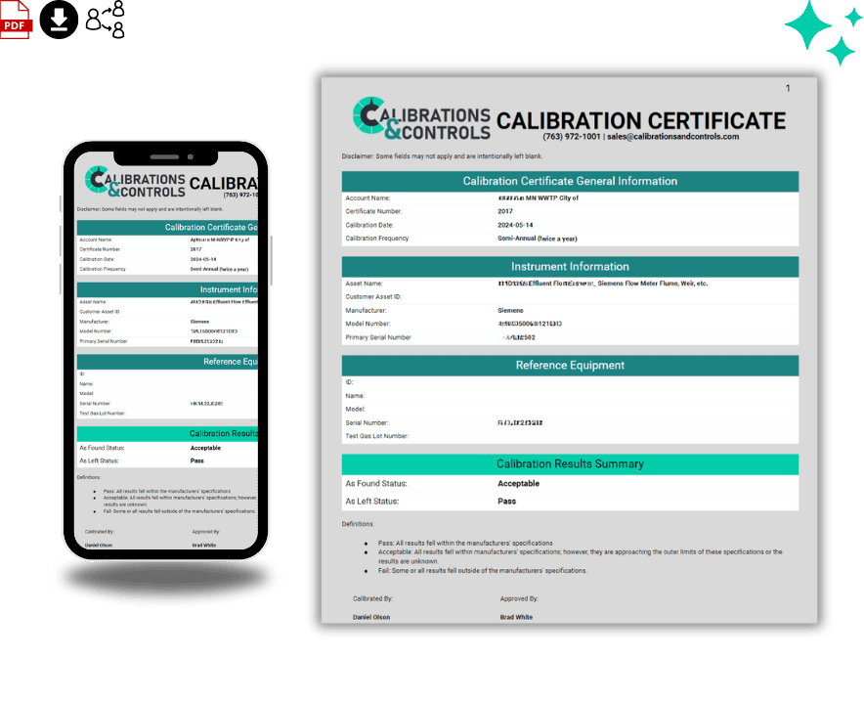
Task: Click the "Acceptable" status value on the large certificate
Action: [519, 484]
